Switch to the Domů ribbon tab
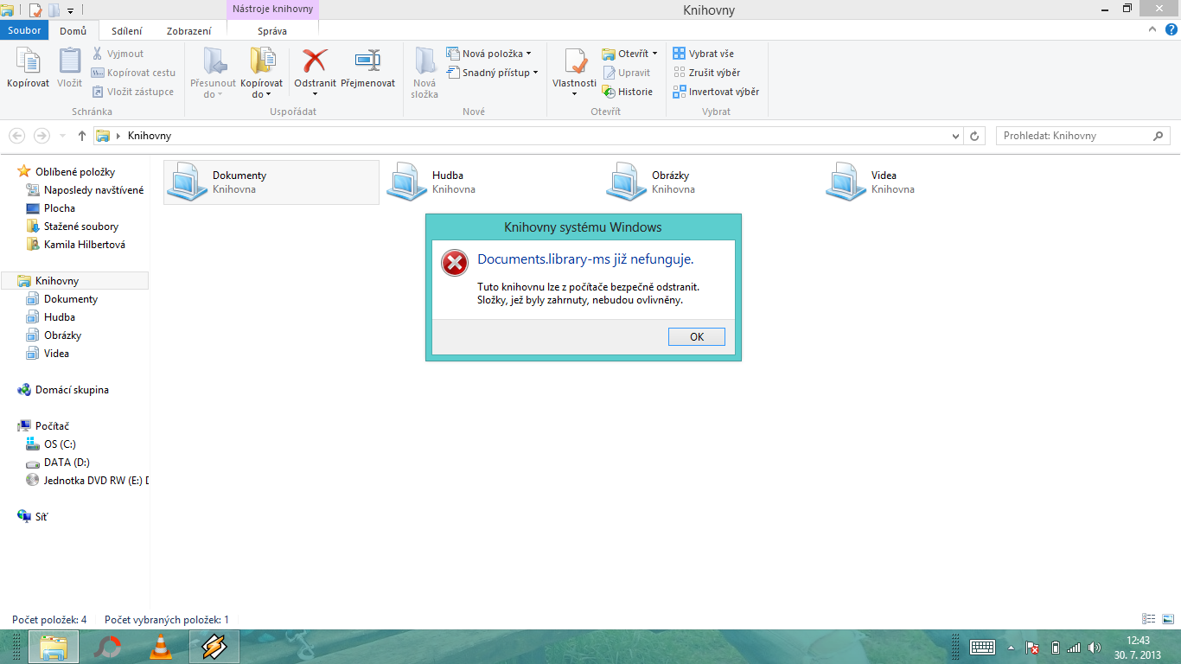The width and height of the screenshot is (1181, 664). click(x=73, y=31)
